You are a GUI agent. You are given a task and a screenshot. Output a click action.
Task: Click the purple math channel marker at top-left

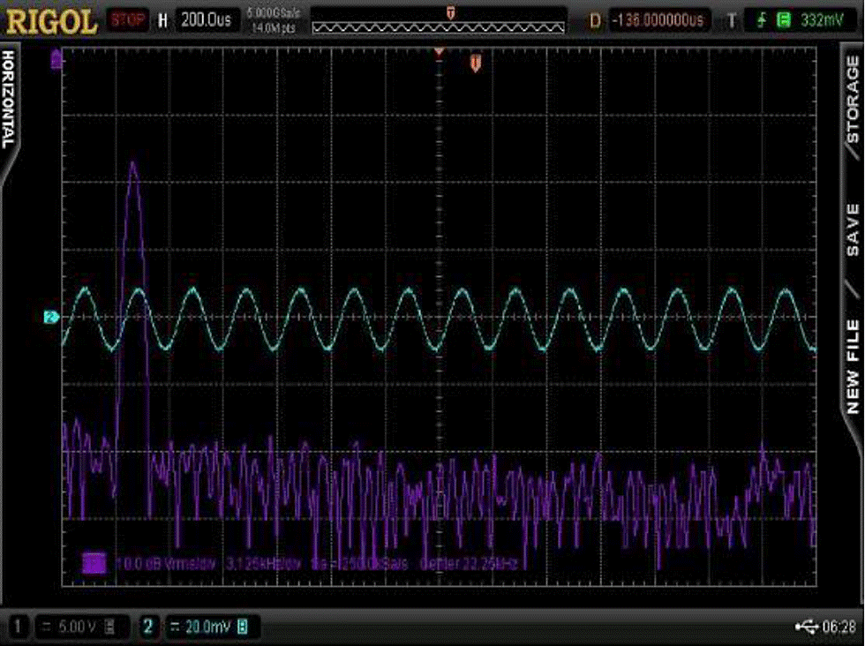(57, 59)
